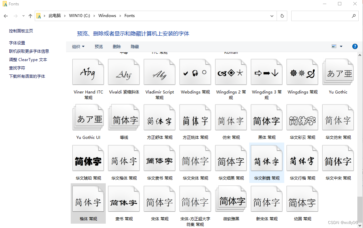Open the 控制面板主页 link
The height and width of the screenshot is (228, 363).
tap(21, 31)
